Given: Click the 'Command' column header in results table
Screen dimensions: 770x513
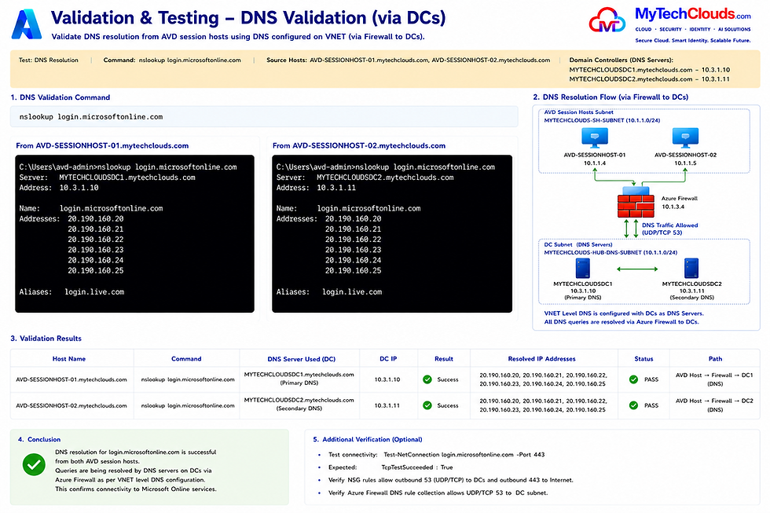Looking at the screenshot, I should [186, 359].
